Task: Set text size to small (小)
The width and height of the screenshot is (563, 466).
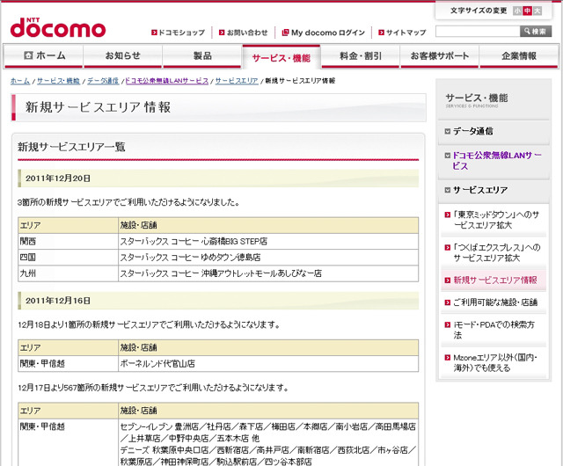Action: coord(517,11)
